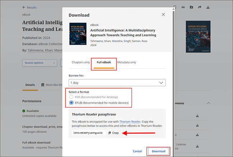The height and width of the screenshot is (157, 233).
Task: Collapse the contents section chevron
Action: (209, 103)
